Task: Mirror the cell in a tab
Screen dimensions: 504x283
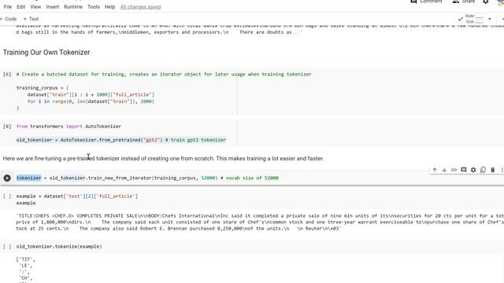Action: 483,170
